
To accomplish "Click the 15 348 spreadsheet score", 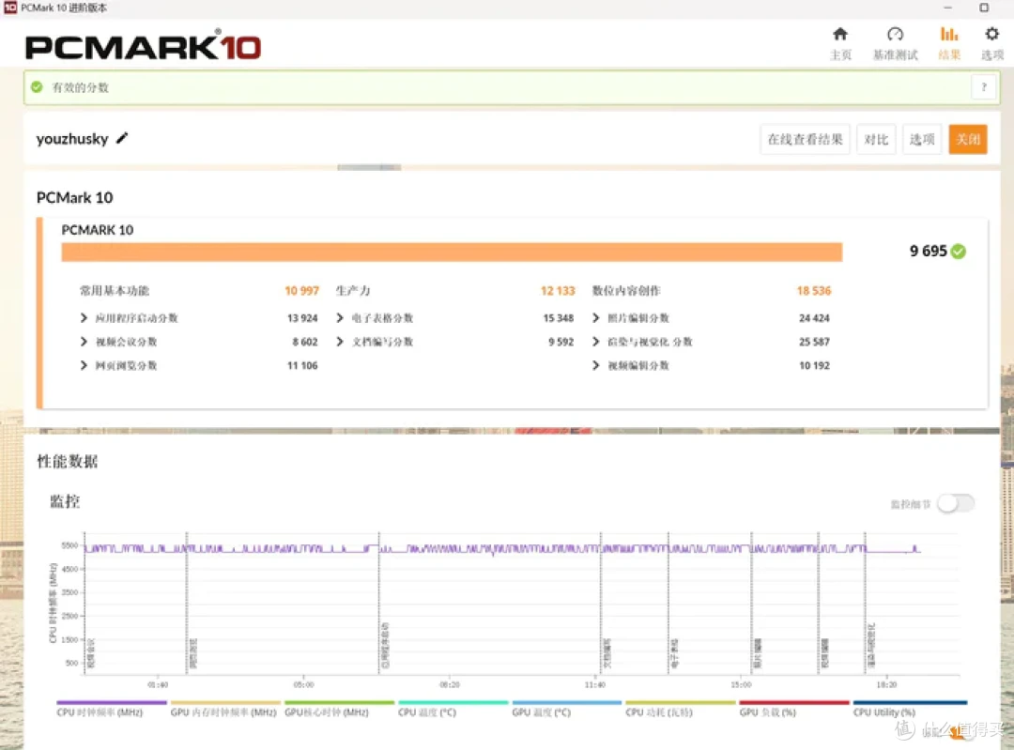I will click(558, 318).
